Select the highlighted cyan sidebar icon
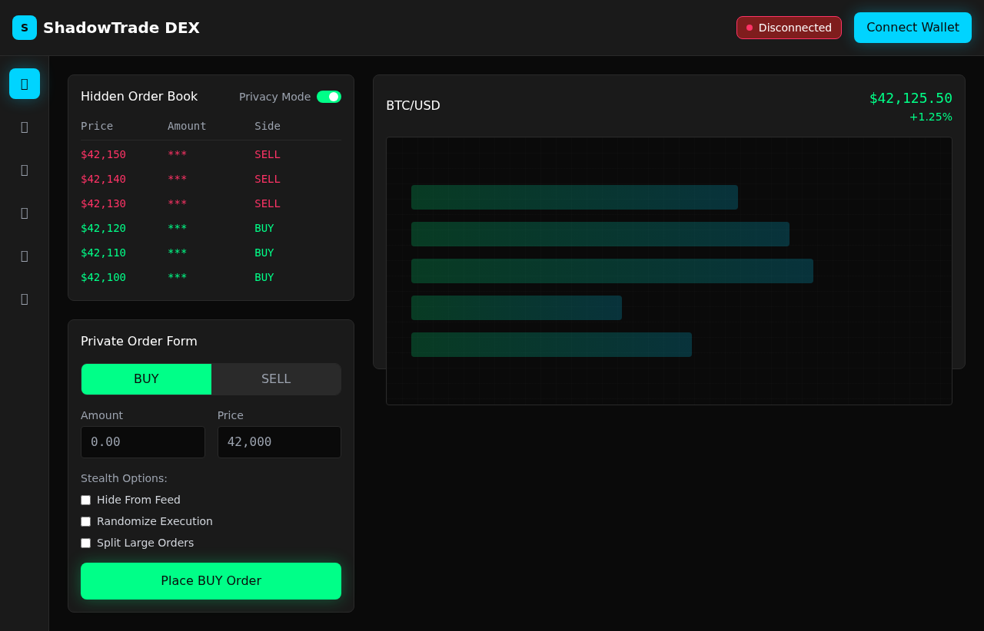Image resolution: width=984 pixels, height=631 pixels. pyautogui.click(x=24, y=84)
